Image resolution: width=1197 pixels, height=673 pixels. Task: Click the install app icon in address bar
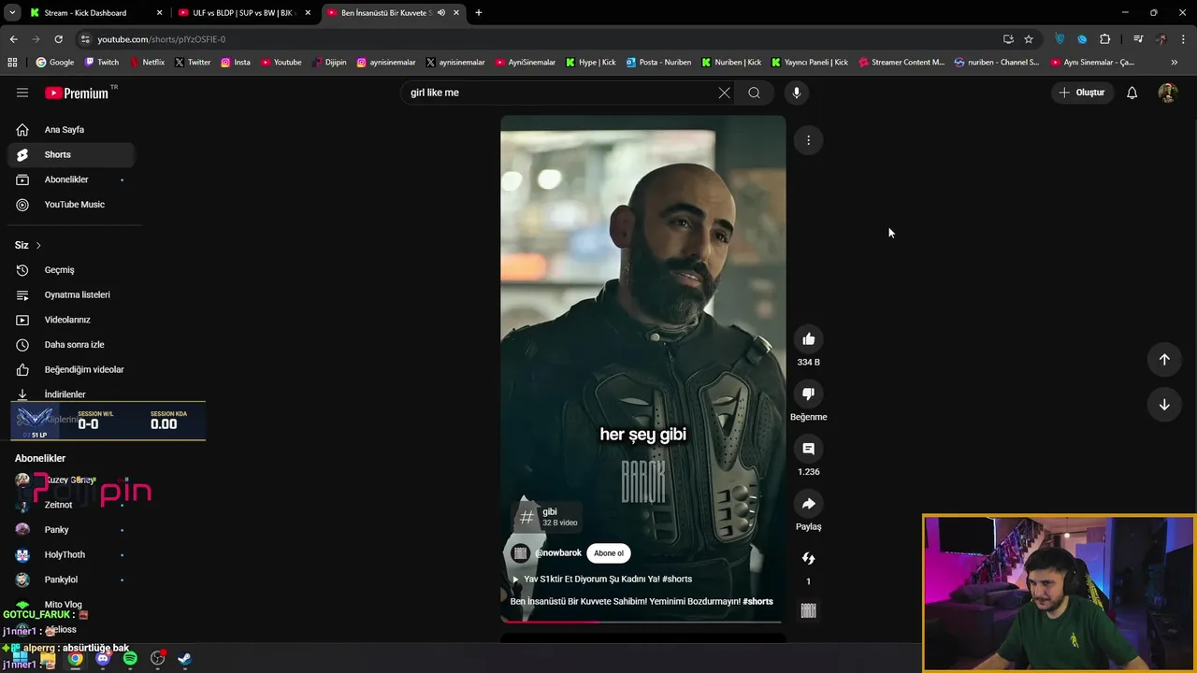pyautogui.click(x=1008, y=39)
